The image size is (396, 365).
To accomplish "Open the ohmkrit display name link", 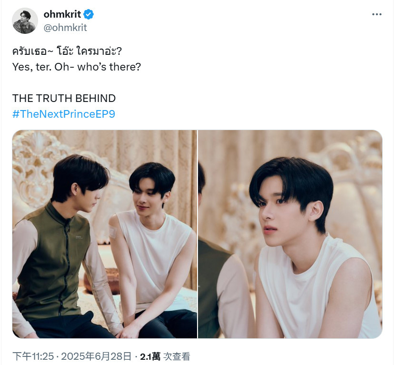I will (62, 14).
